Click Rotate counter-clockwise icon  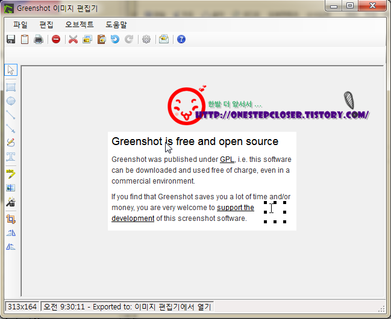click(x=11, y=247)
